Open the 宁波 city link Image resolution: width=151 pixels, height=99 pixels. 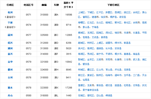tap(10, 22)
